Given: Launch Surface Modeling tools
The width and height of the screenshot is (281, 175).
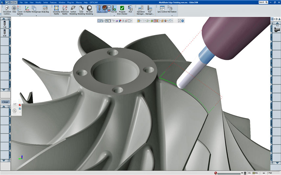Looking at the screenshot, I should [73, 9].
